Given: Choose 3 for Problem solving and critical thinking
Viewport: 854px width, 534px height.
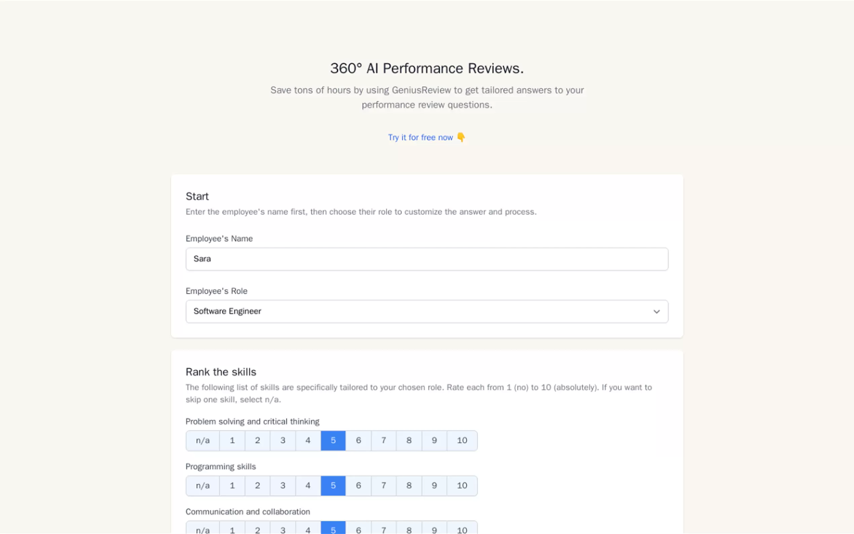Looking at the screenshot, I should [x=282, y=441].
